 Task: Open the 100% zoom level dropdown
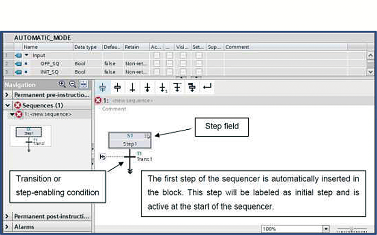point(326,228)
